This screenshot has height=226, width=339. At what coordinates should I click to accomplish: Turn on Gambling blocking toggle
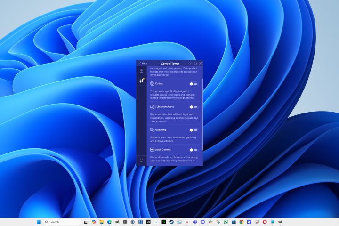193,130
